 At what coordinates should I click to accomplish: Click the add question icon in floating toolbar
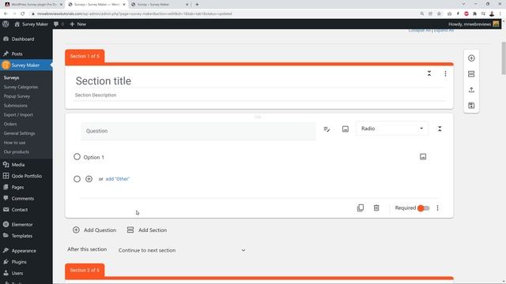(471, 58)
